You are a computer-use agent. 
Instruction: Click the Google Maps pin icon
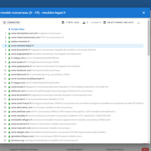point(9,29)
